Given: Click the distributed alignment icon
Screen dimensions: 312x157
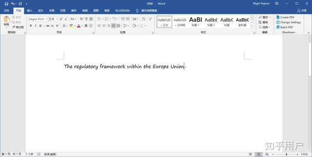Looking at the screenshot, I should (118, 26).
